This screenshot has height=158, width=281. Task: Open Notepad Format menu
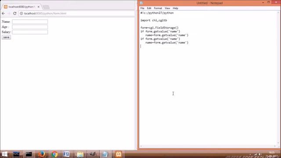pyautogui.click(x=158, y=8)
